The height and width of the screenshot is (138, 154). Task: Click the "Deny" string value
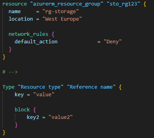(113, 42)
